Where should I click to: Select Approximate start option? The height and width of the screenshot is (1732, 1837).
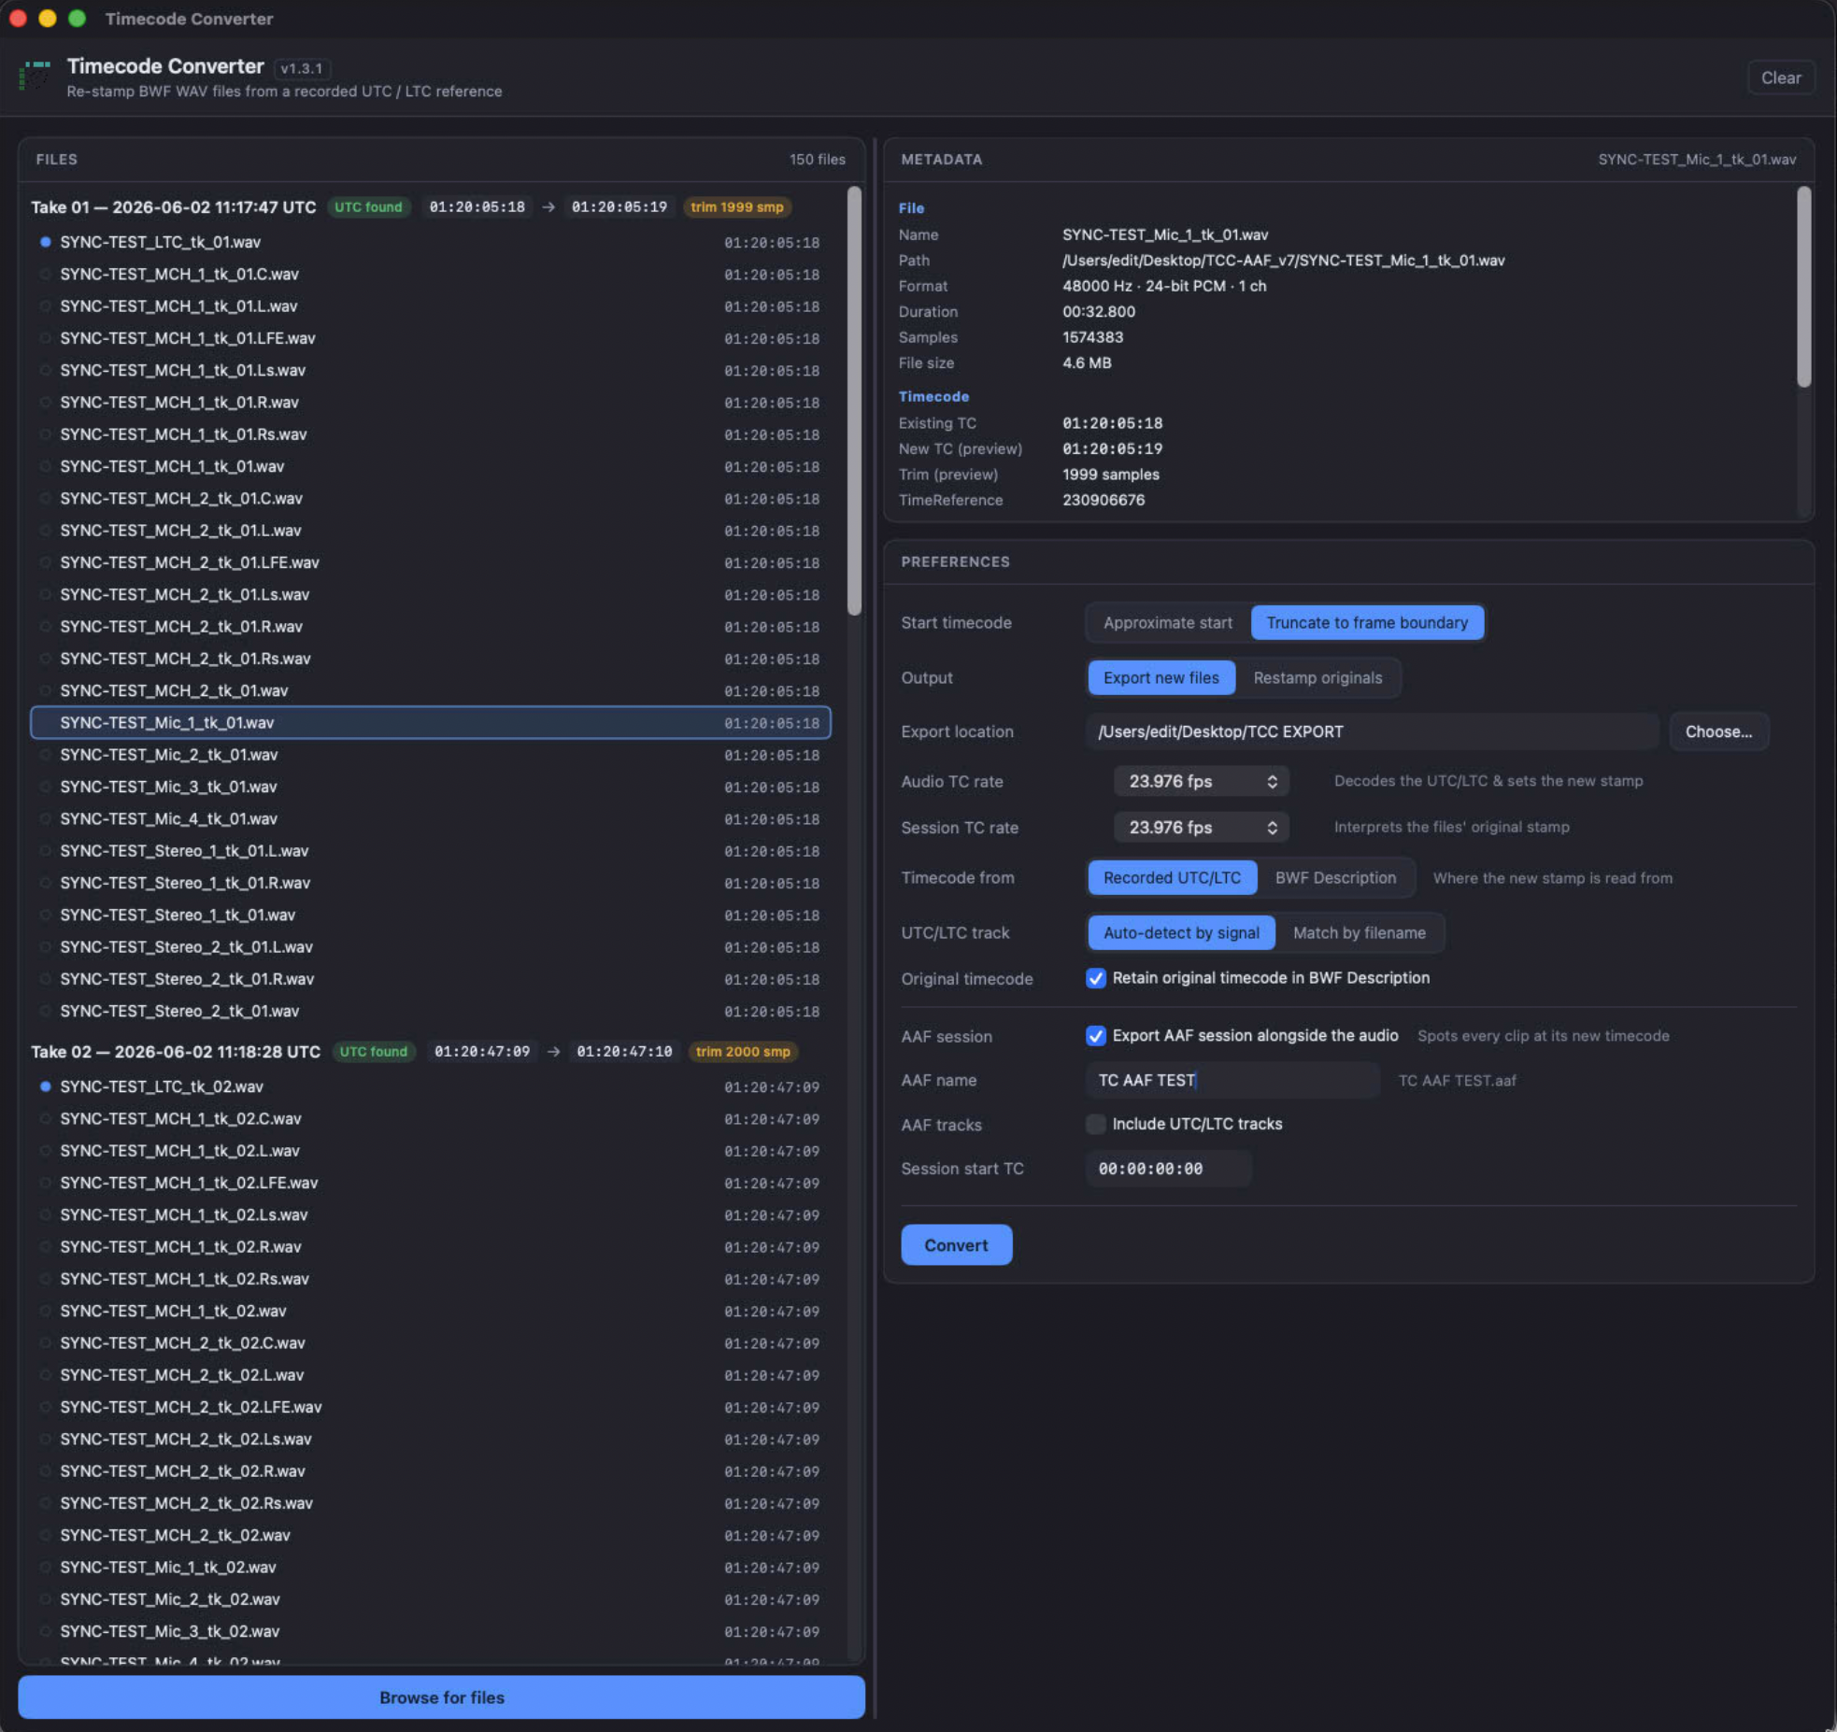[1167, 623]
